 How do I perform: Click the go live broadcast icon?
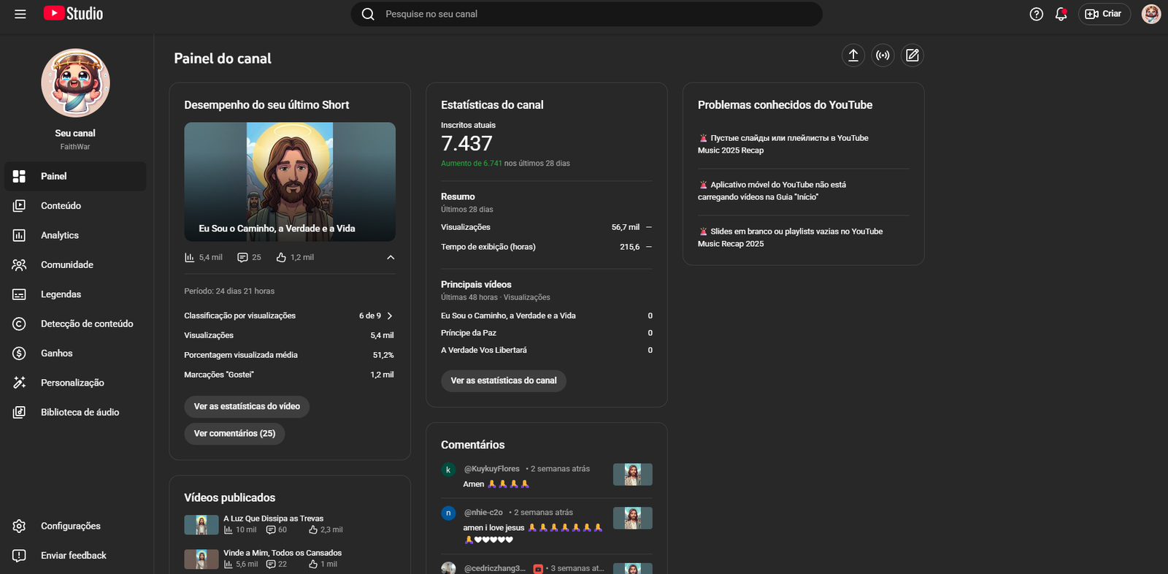pos(883,56)
